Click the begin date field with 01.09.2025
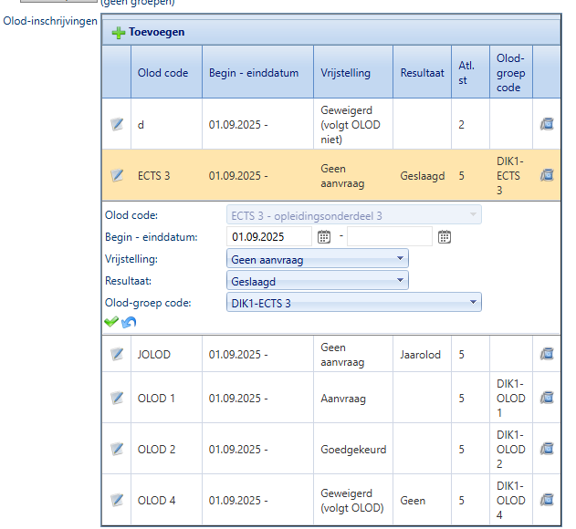Viewport: 576px width, 529px height. [x=269, y=237]
